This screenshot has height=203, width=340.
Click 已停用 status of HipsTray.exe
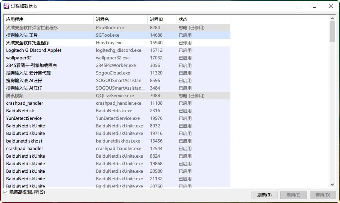click(x=185, y=43)
